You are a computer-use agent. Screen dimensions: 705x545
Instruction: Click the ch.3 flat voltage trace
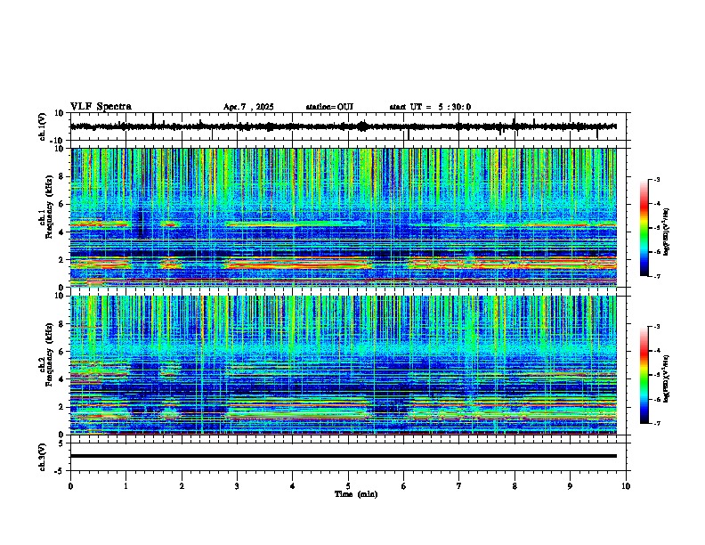[343, 456]
